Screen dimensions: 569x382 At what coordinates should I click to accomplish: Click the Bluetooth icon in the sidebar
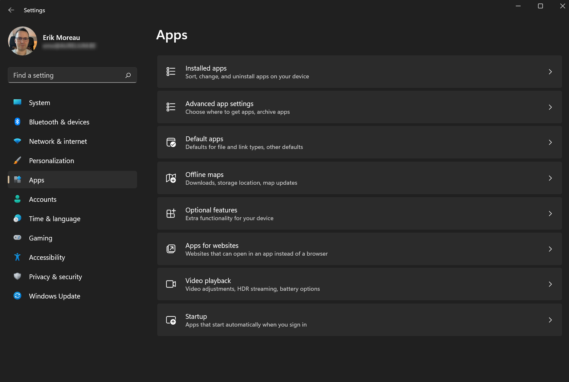click(17, 122)
